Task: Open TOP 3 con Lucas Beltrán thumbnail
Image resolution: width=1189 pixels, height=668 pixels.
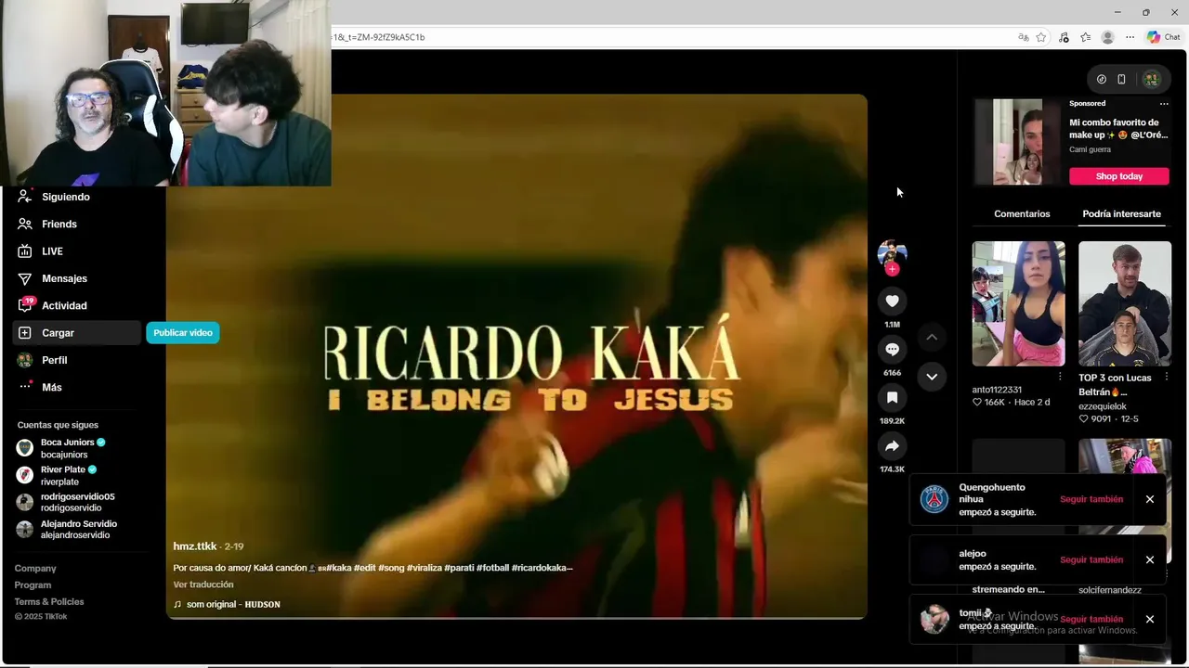Action: (1125, 303)
